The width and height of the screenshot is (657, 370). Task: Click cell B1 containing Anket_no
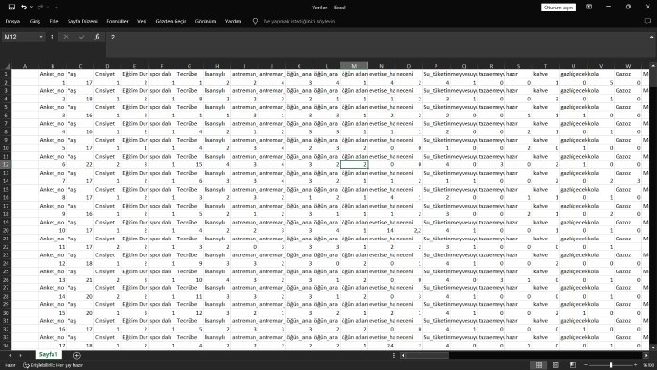point(52,74)
